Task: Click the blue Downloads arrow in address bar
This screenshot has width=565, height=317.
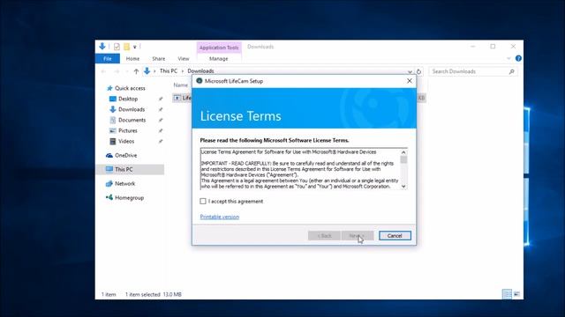Action: point(147,70)
